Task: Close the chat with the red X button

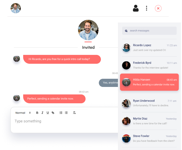Action: click(158, 9)
